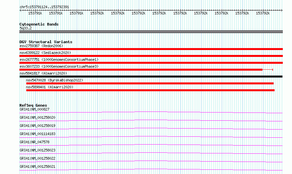Click the magenta intron line of GRIA1|NR_047578
This screenshot has width=292, height=174.
click(x=151, y=145)
